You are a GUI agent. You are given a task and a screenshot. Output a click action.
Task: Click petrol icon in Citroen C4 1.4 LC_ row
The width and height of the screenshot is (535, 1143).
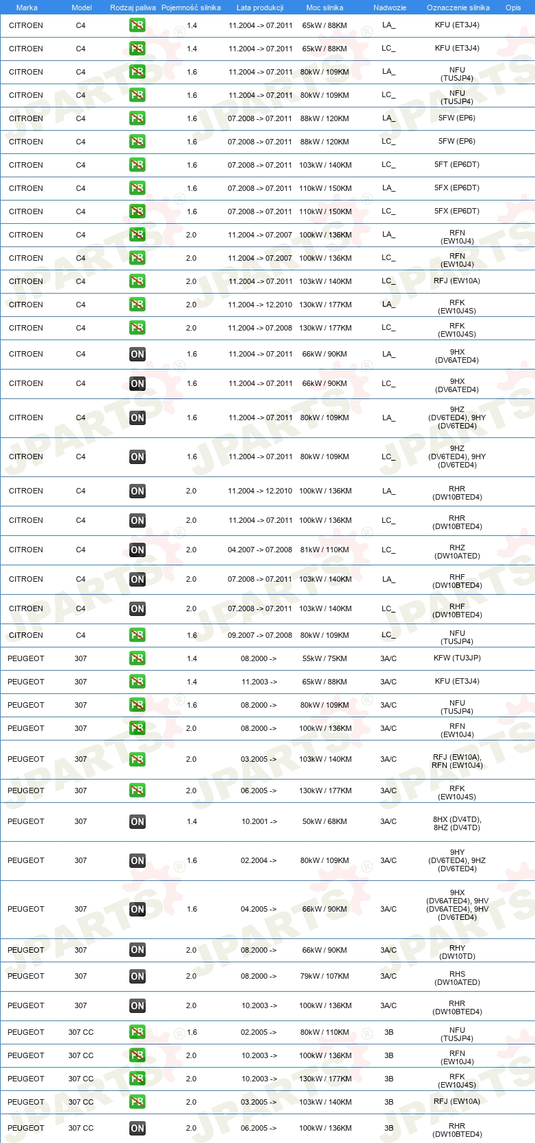(138, 49)
